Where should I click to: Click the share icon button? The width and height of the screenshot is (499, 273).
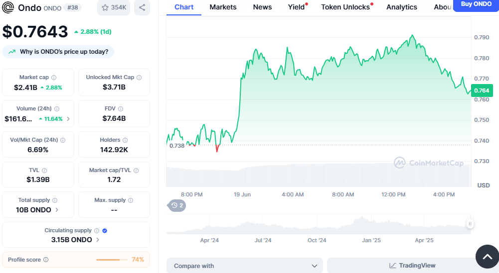point(142,7)
